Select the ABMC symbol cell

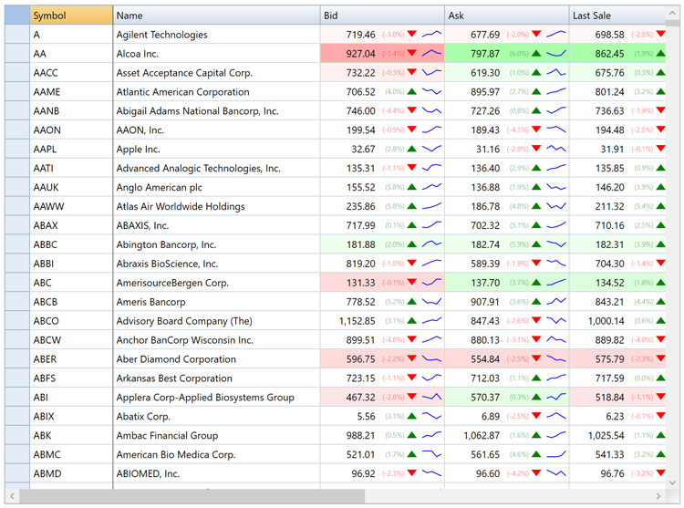point(71,454)
